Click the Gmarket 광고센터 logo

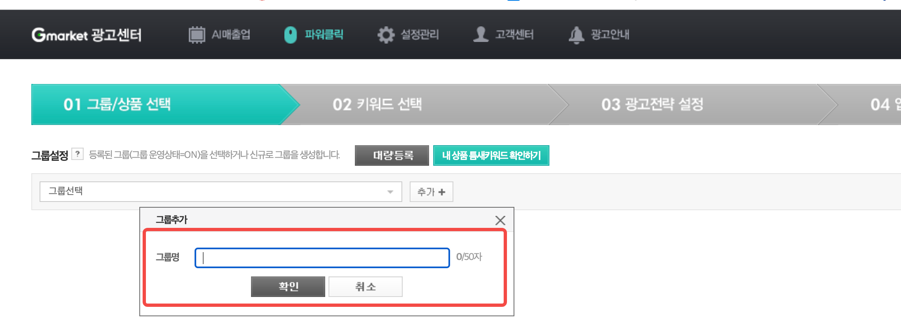click(87, 35)
